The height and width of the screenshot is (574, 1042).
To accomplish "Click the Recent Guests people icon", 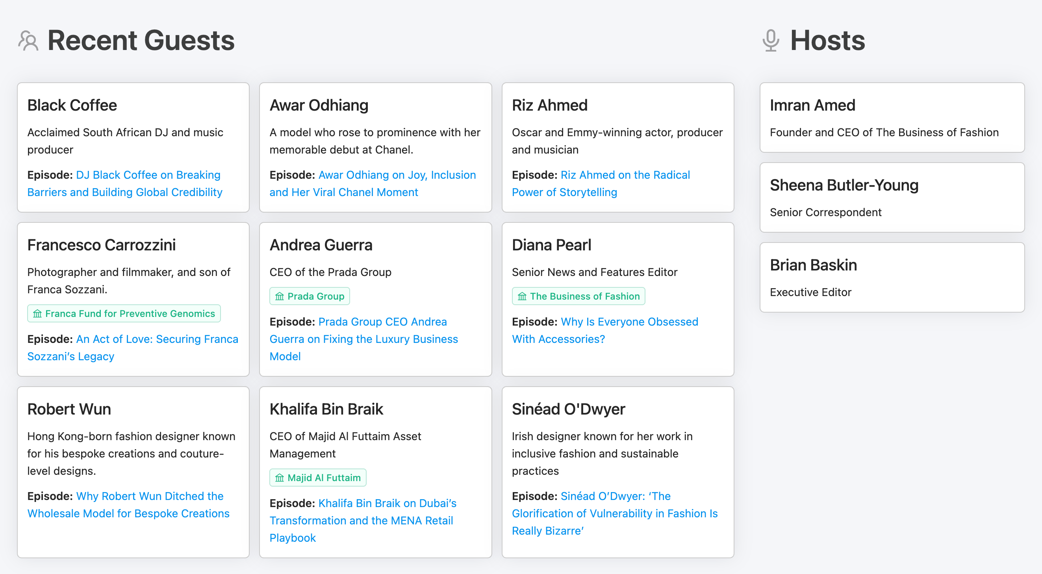I will 28,41.
